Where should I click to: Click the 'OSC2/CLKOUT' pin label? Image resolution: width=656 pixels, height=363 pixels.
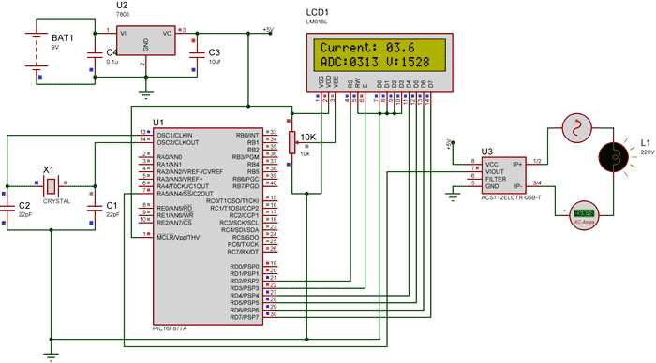pyautogui.click(x=178, y=143)
